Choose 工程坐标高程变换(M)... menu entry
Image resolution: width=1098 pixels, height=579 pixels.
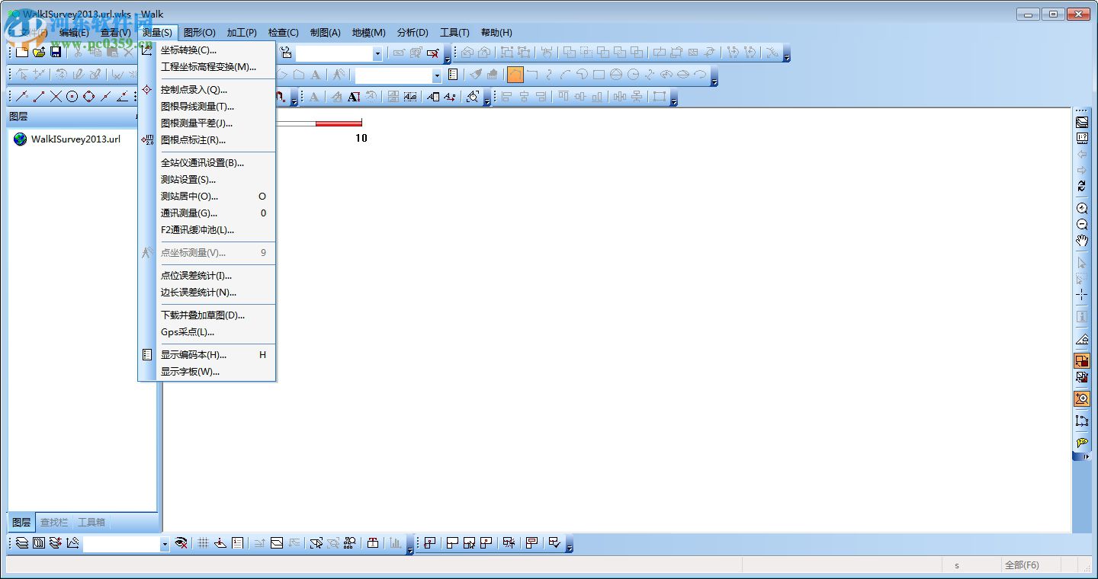pos(207,67)
